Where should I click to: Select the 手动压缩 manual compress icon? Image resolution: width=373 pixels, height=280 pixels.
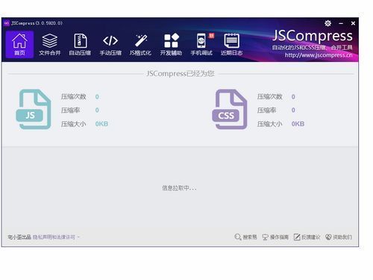coord(110,45)
